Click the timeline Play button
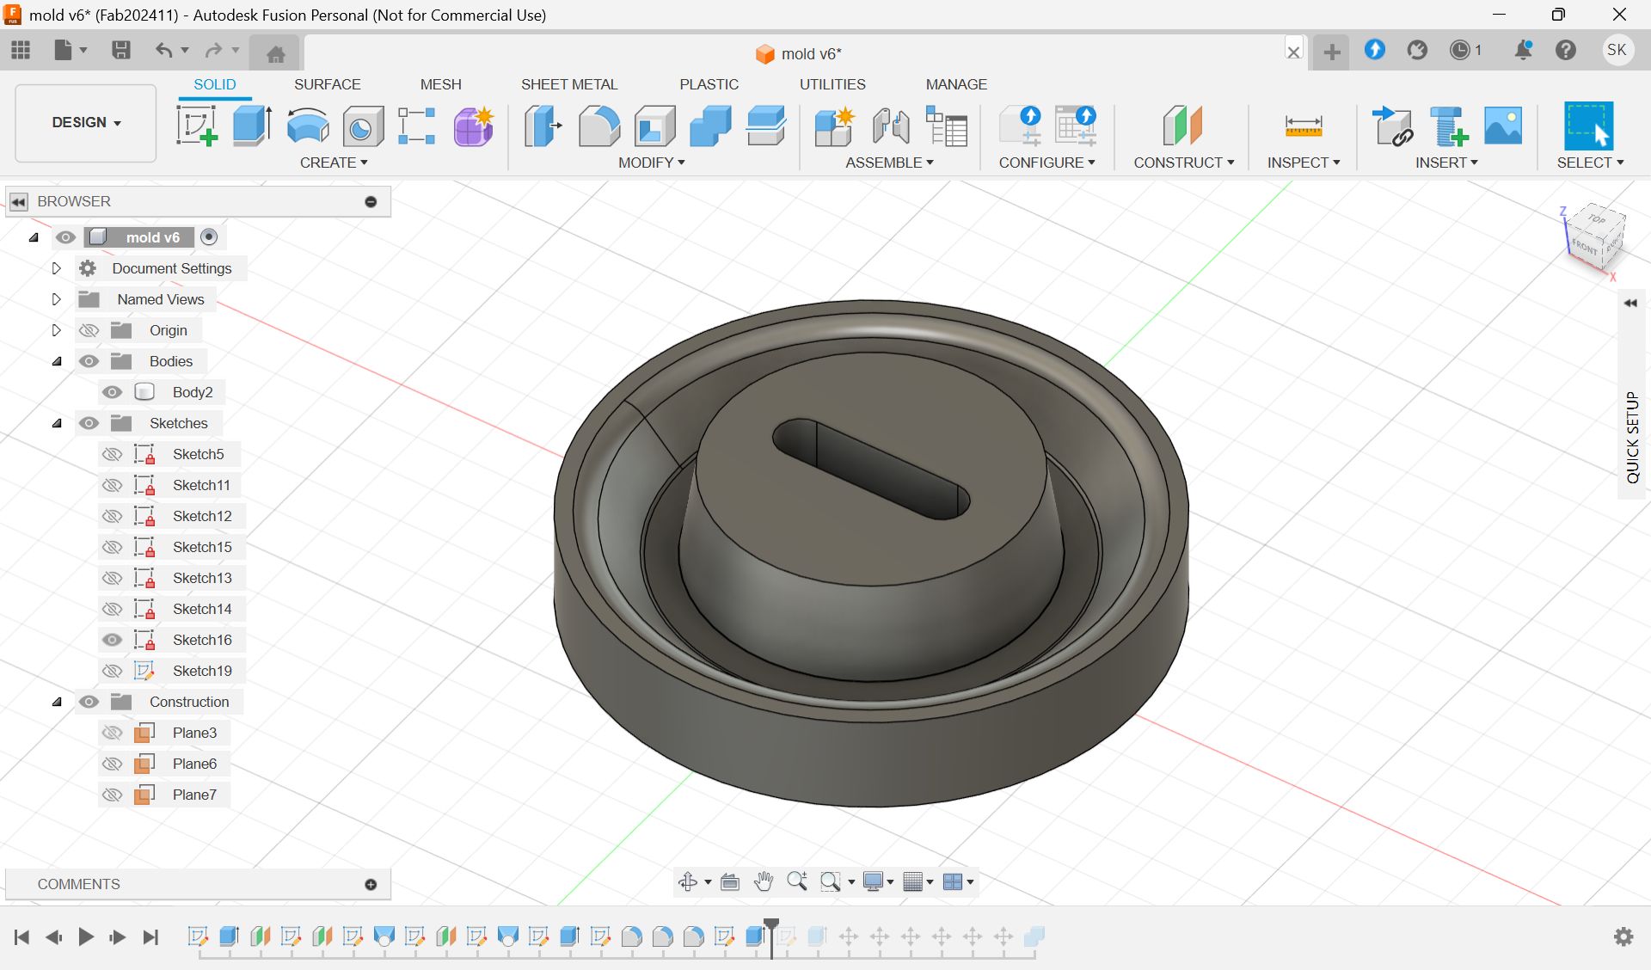1651x970 pixels. [x=85, y=936]
